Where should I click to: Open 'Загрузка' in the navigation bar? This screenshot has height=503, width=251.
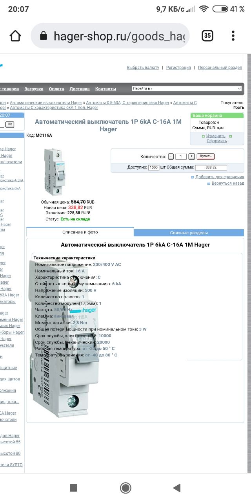click(34, 89)
